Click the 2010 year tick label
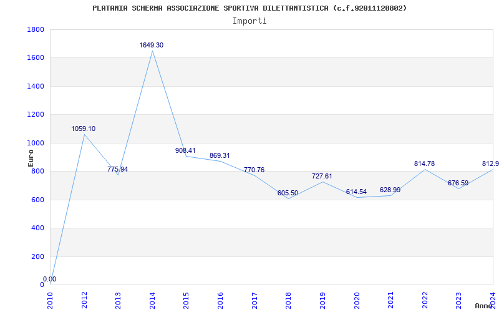 click(51, 301)
